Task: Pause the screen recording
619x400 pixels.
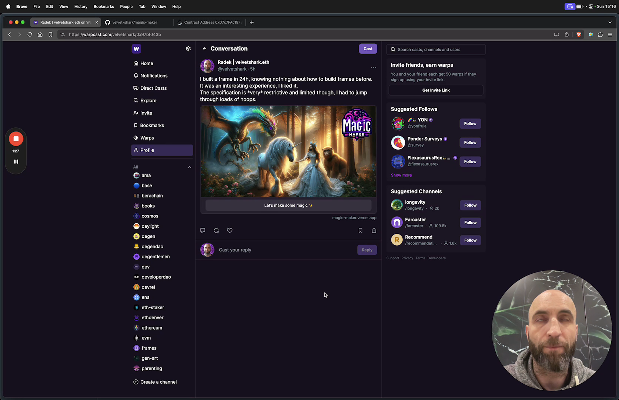Action: coord(16,161)
